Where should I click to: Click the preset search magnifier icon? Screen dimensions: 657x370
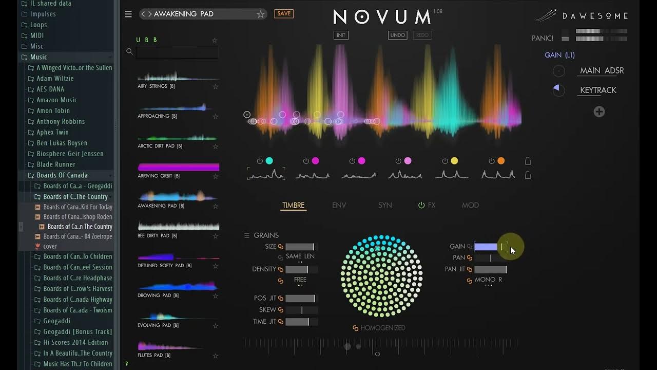(x=129, y=51)
